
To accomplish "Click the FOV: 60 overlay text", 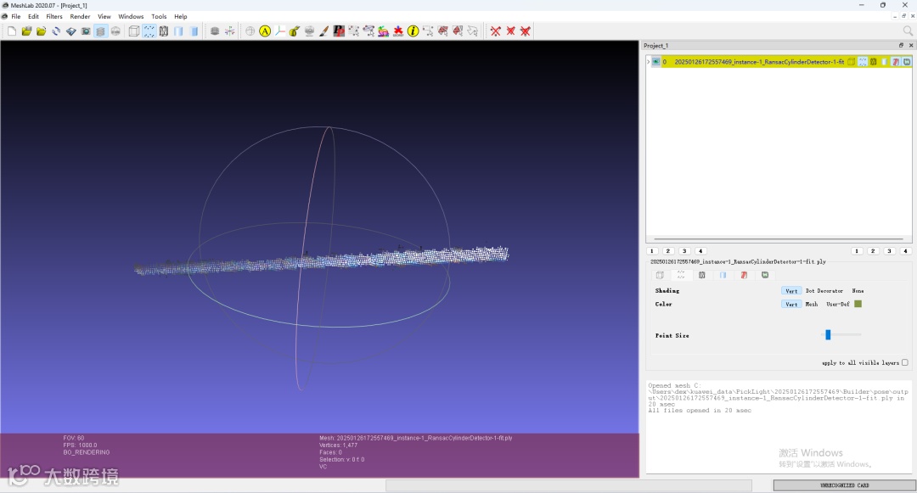I will tap(74, 438).
